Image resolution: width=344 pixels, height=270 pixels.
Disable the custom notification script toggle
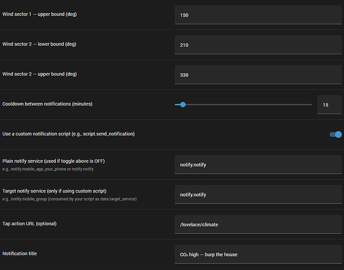[x=336, y=134]
